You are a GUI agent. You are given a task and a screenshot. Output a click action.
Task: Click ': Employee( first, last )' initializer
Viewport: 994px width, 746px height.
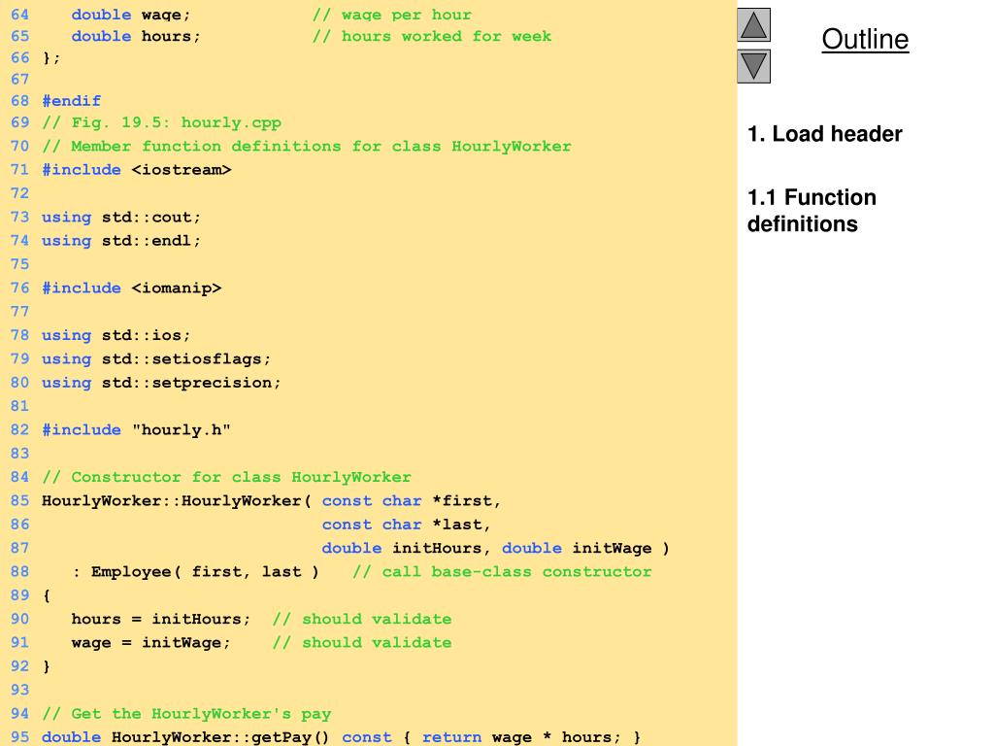[195, 571]
